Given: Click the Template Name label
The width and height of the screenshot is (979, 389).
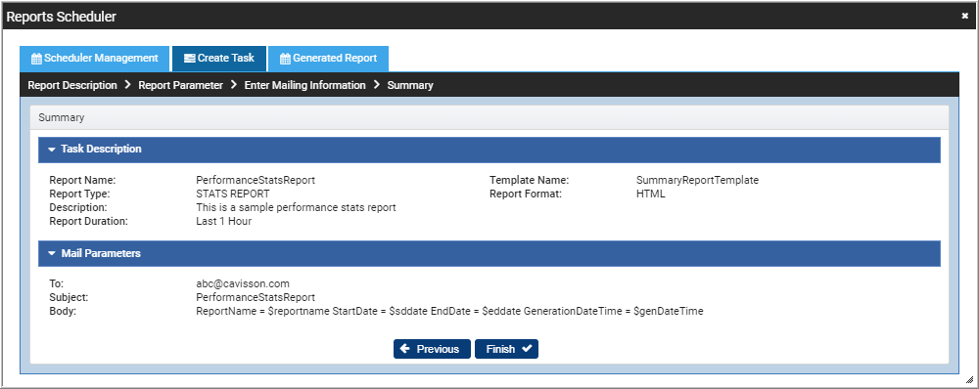Looking at the screenshot, I should [x=529, y=180].
